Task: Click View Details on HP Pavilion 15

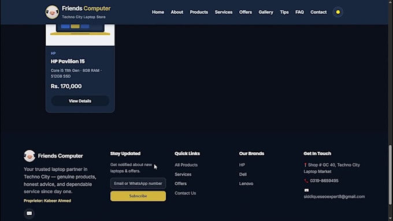Action: tap(80, 101)
